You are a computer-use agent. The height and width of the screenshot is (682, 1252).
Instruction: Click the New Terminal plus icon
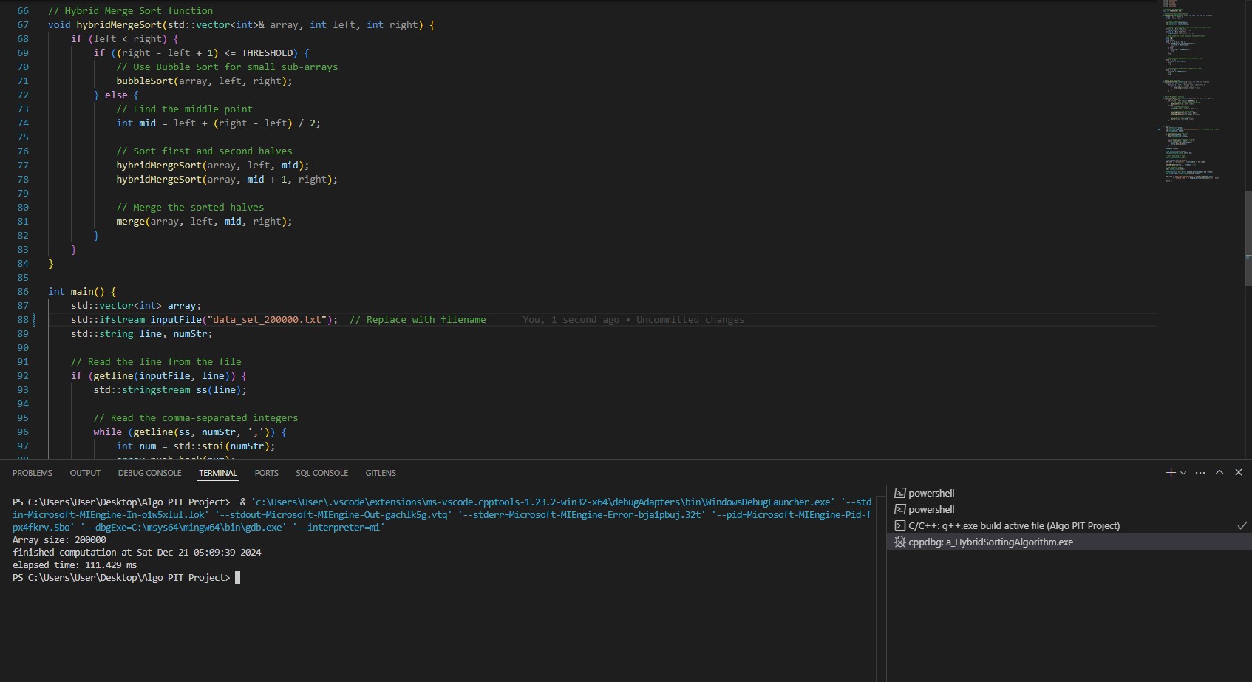(x=1170, y=473)
